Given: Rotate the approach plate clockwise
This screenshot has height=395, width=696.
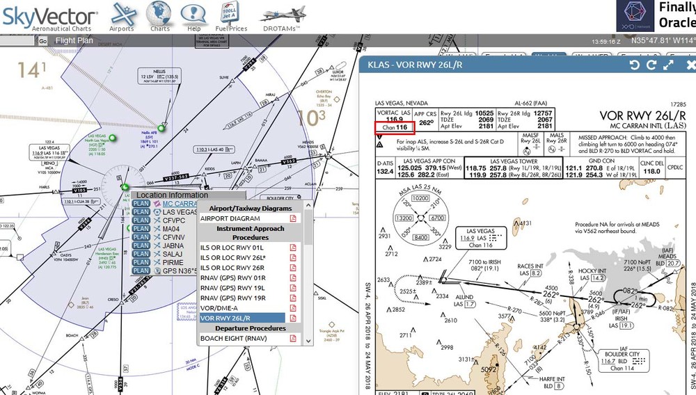Looking at the screenshot, I should [x=651, y=65].
